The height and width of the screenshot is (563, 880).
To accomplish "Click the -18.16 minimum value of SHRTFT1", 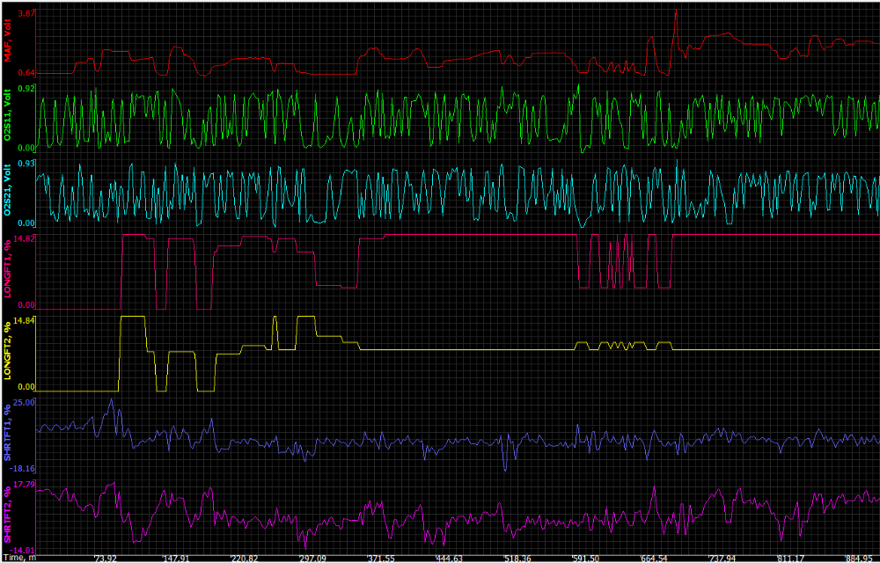I will (22, 469).
